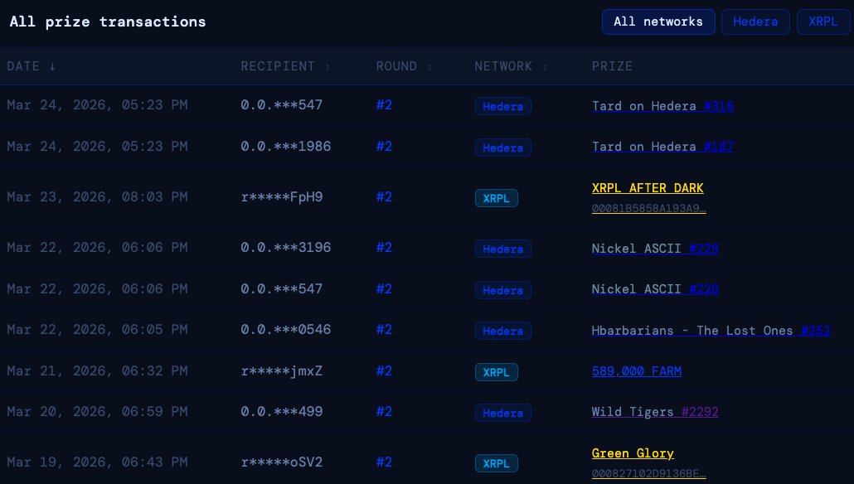
Task: Select recipient r*****jmxZ
Action: click(x=282, y=371)
